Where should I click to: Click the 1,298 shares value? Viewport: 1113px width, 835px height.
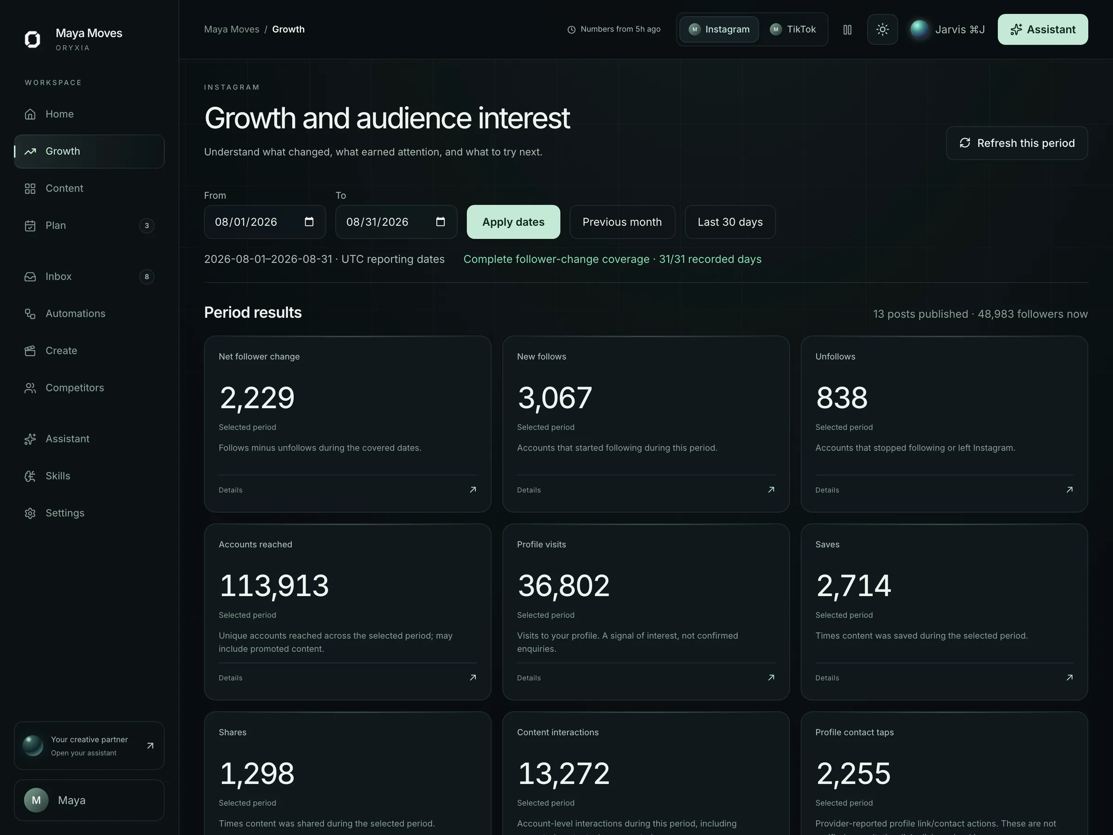256,774
